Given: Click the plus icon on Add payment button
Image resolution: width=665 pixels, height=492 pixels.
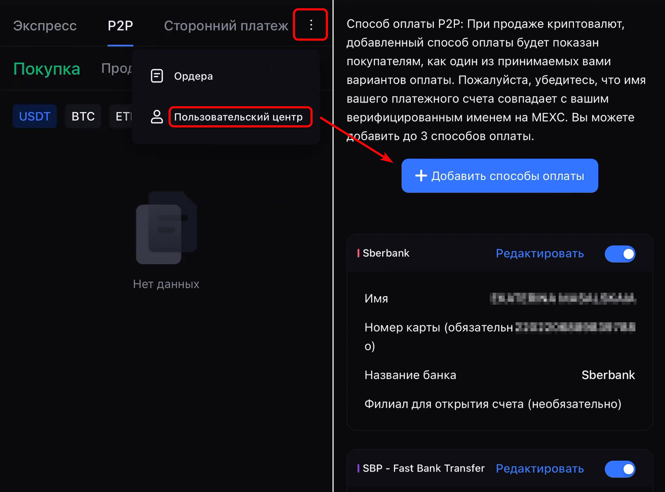Looking at the screenshot, I should pos(421,176).
